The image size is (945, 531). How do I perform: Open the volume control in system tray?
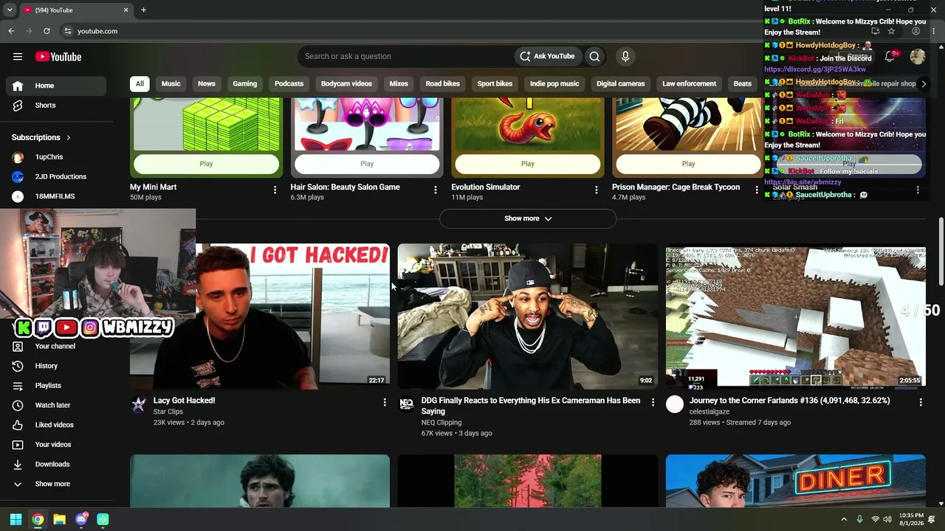pos(887,519)
